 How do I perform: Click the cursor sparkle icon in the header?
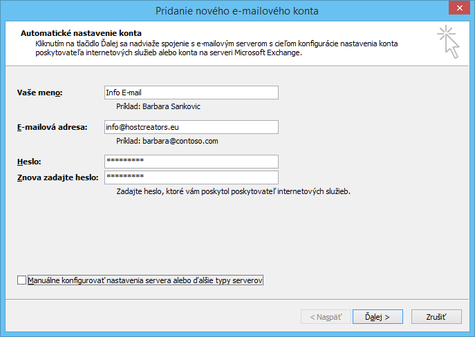(x=447, y=43)
